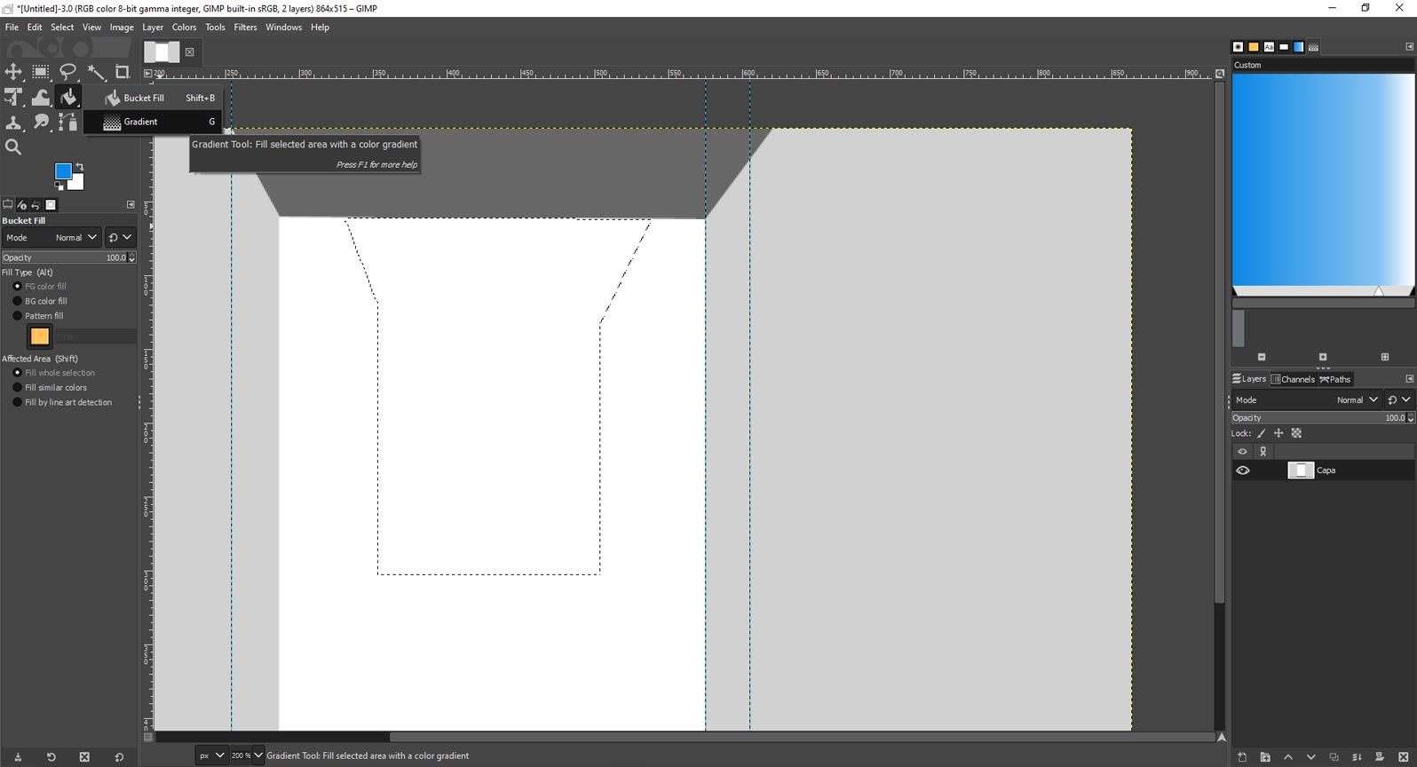Screen dimensions: 1417x767
Task: Open the Filters menu
Action: (x=245, y=28)
